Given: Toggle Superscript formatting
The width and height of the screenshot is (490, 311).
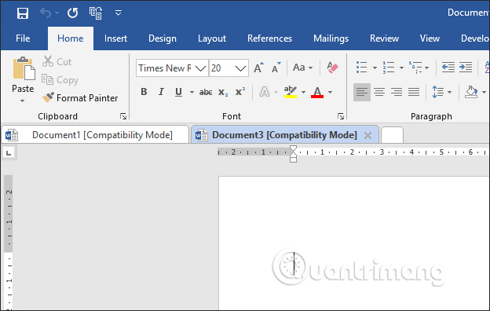Looking at the screenshot, I should tap(240, 92).
